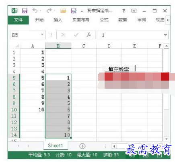Image resolution: width=175 pixels, height=162 pixels.
Task: Open the Name Box dropdown arrow
Action: pyautogui.click(x=42, y=35)
